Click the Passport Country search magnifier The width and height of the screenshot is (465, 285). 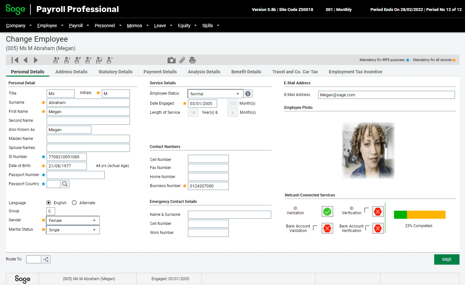point(65,184)
